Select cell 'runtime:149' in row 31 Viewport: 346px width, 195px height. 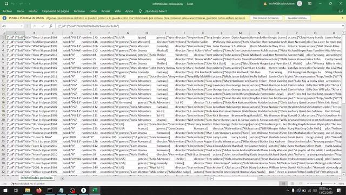coord(90,167)
